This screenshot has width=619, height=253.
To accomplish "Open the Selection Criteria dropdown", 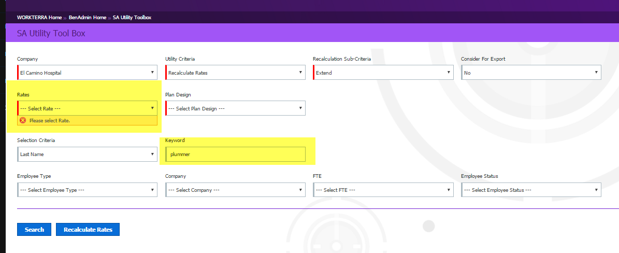I will [x=87, y=154].
